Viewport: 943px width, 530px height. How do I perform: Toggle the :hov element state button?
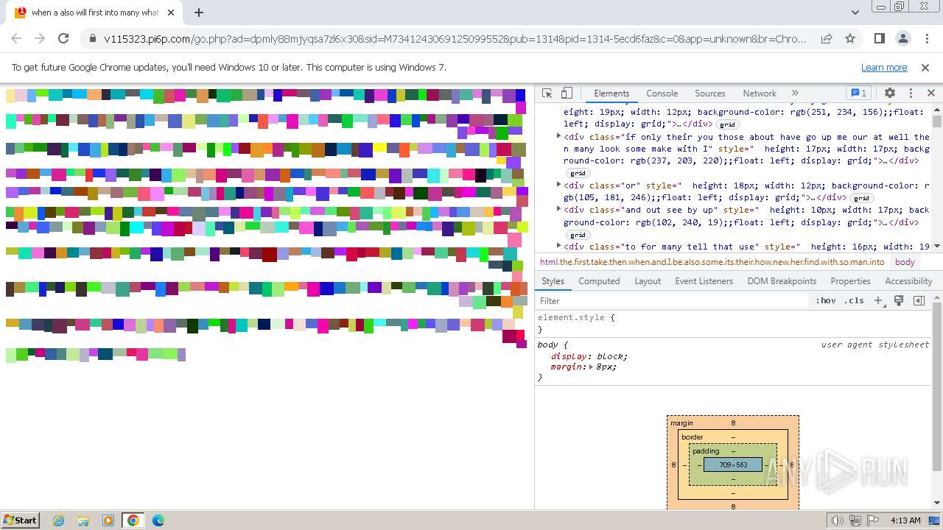[x=826, y=301]
